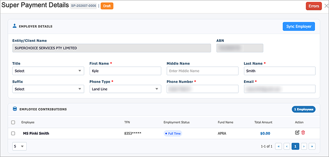Change the Phone Type Land Line dropdown

tap(125, 89)
